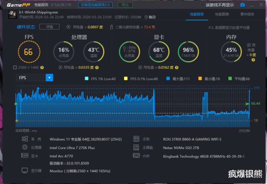Click the 70.4 克 emission value
The height and width of the screenshot is (184, 267).
[149, 27]
